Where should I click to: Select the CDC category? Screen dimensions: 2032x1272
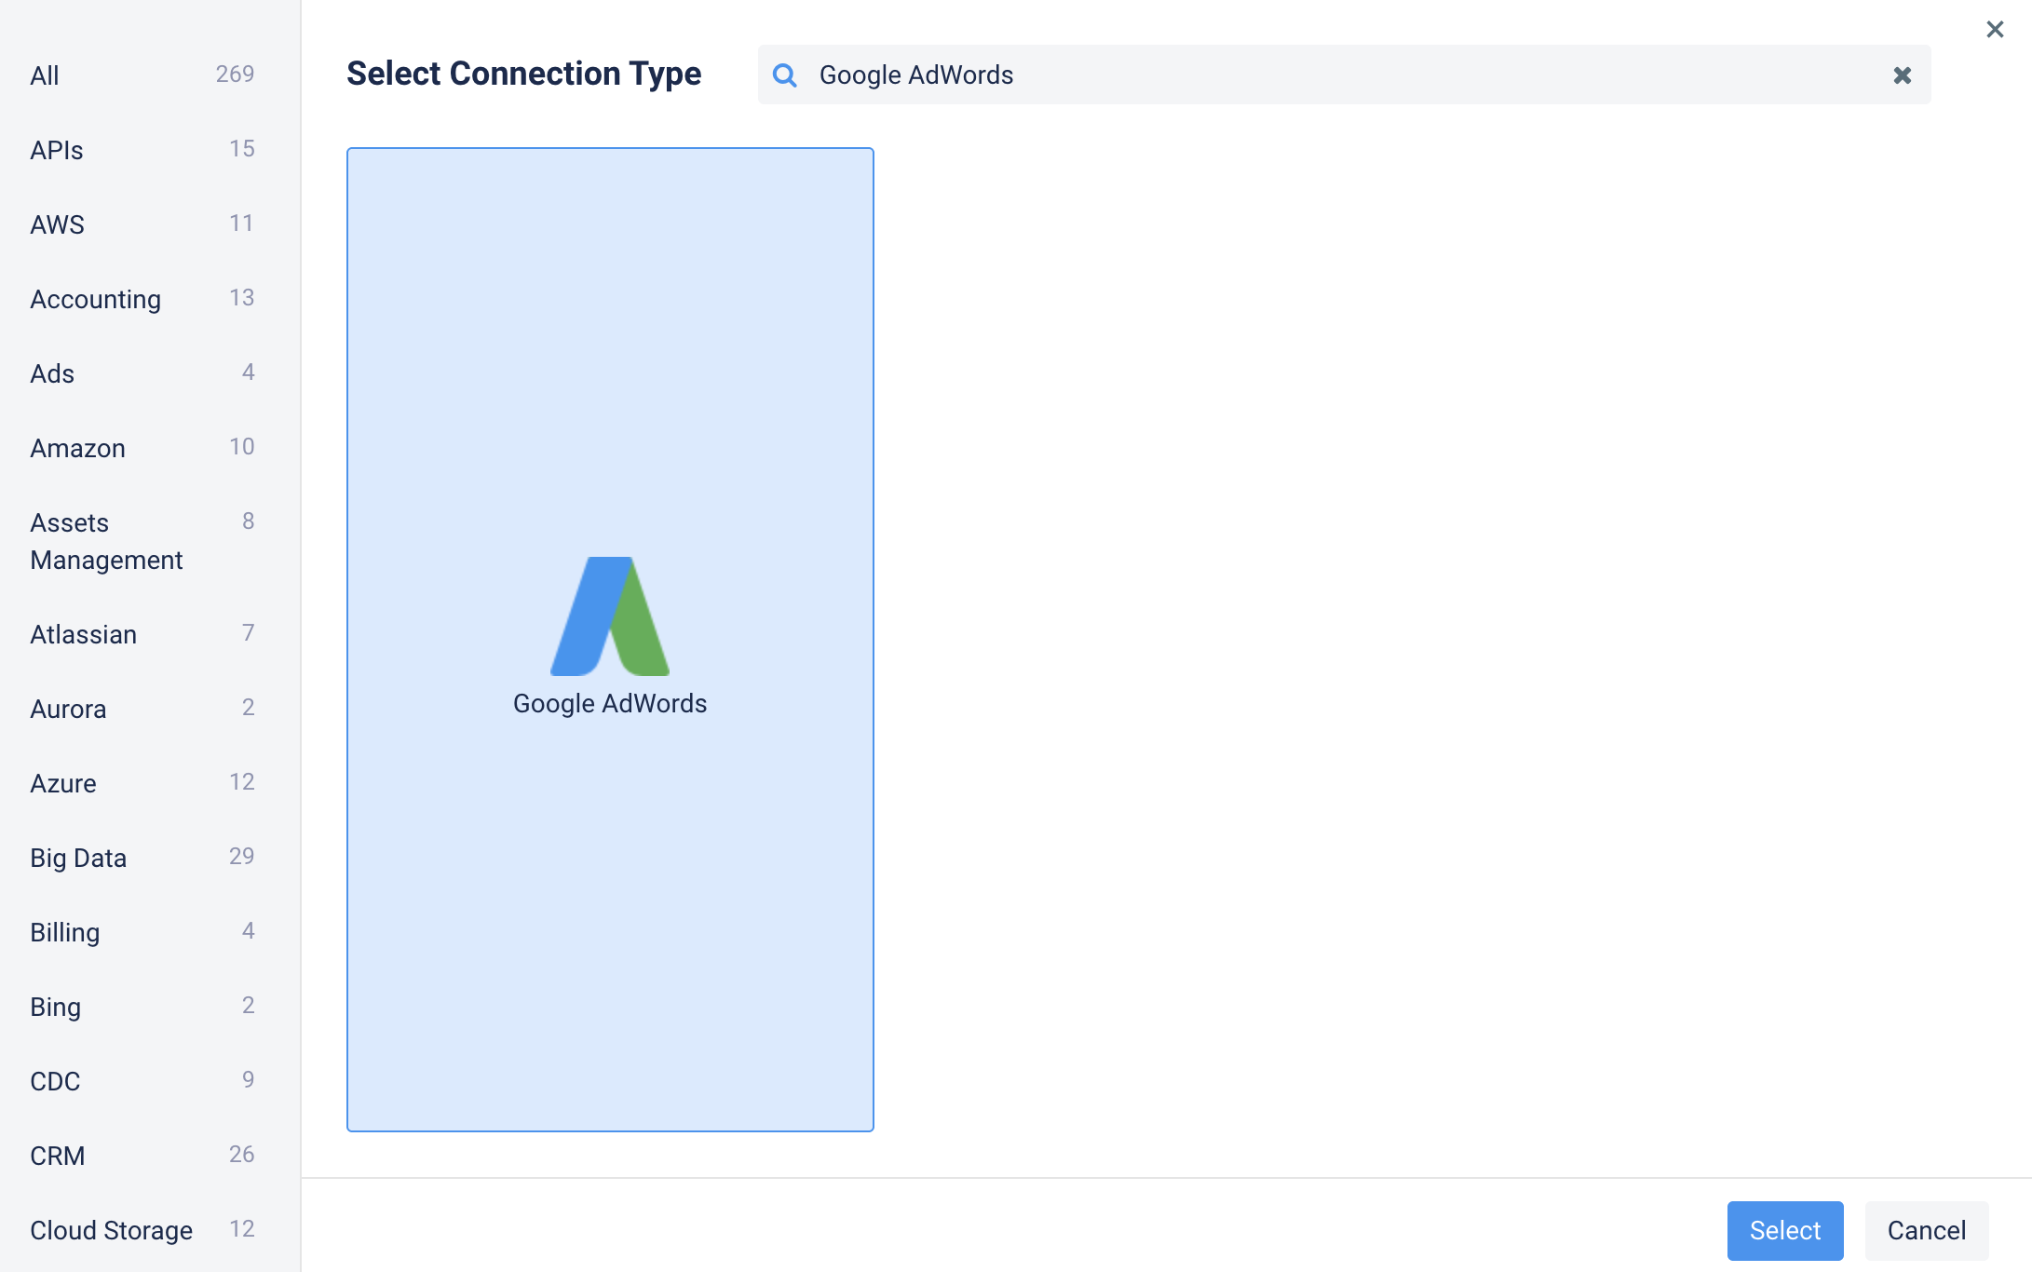coord(142,1080)
